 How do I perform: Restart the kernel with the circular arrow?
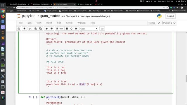pyautogui.click(x=71, y=29)
